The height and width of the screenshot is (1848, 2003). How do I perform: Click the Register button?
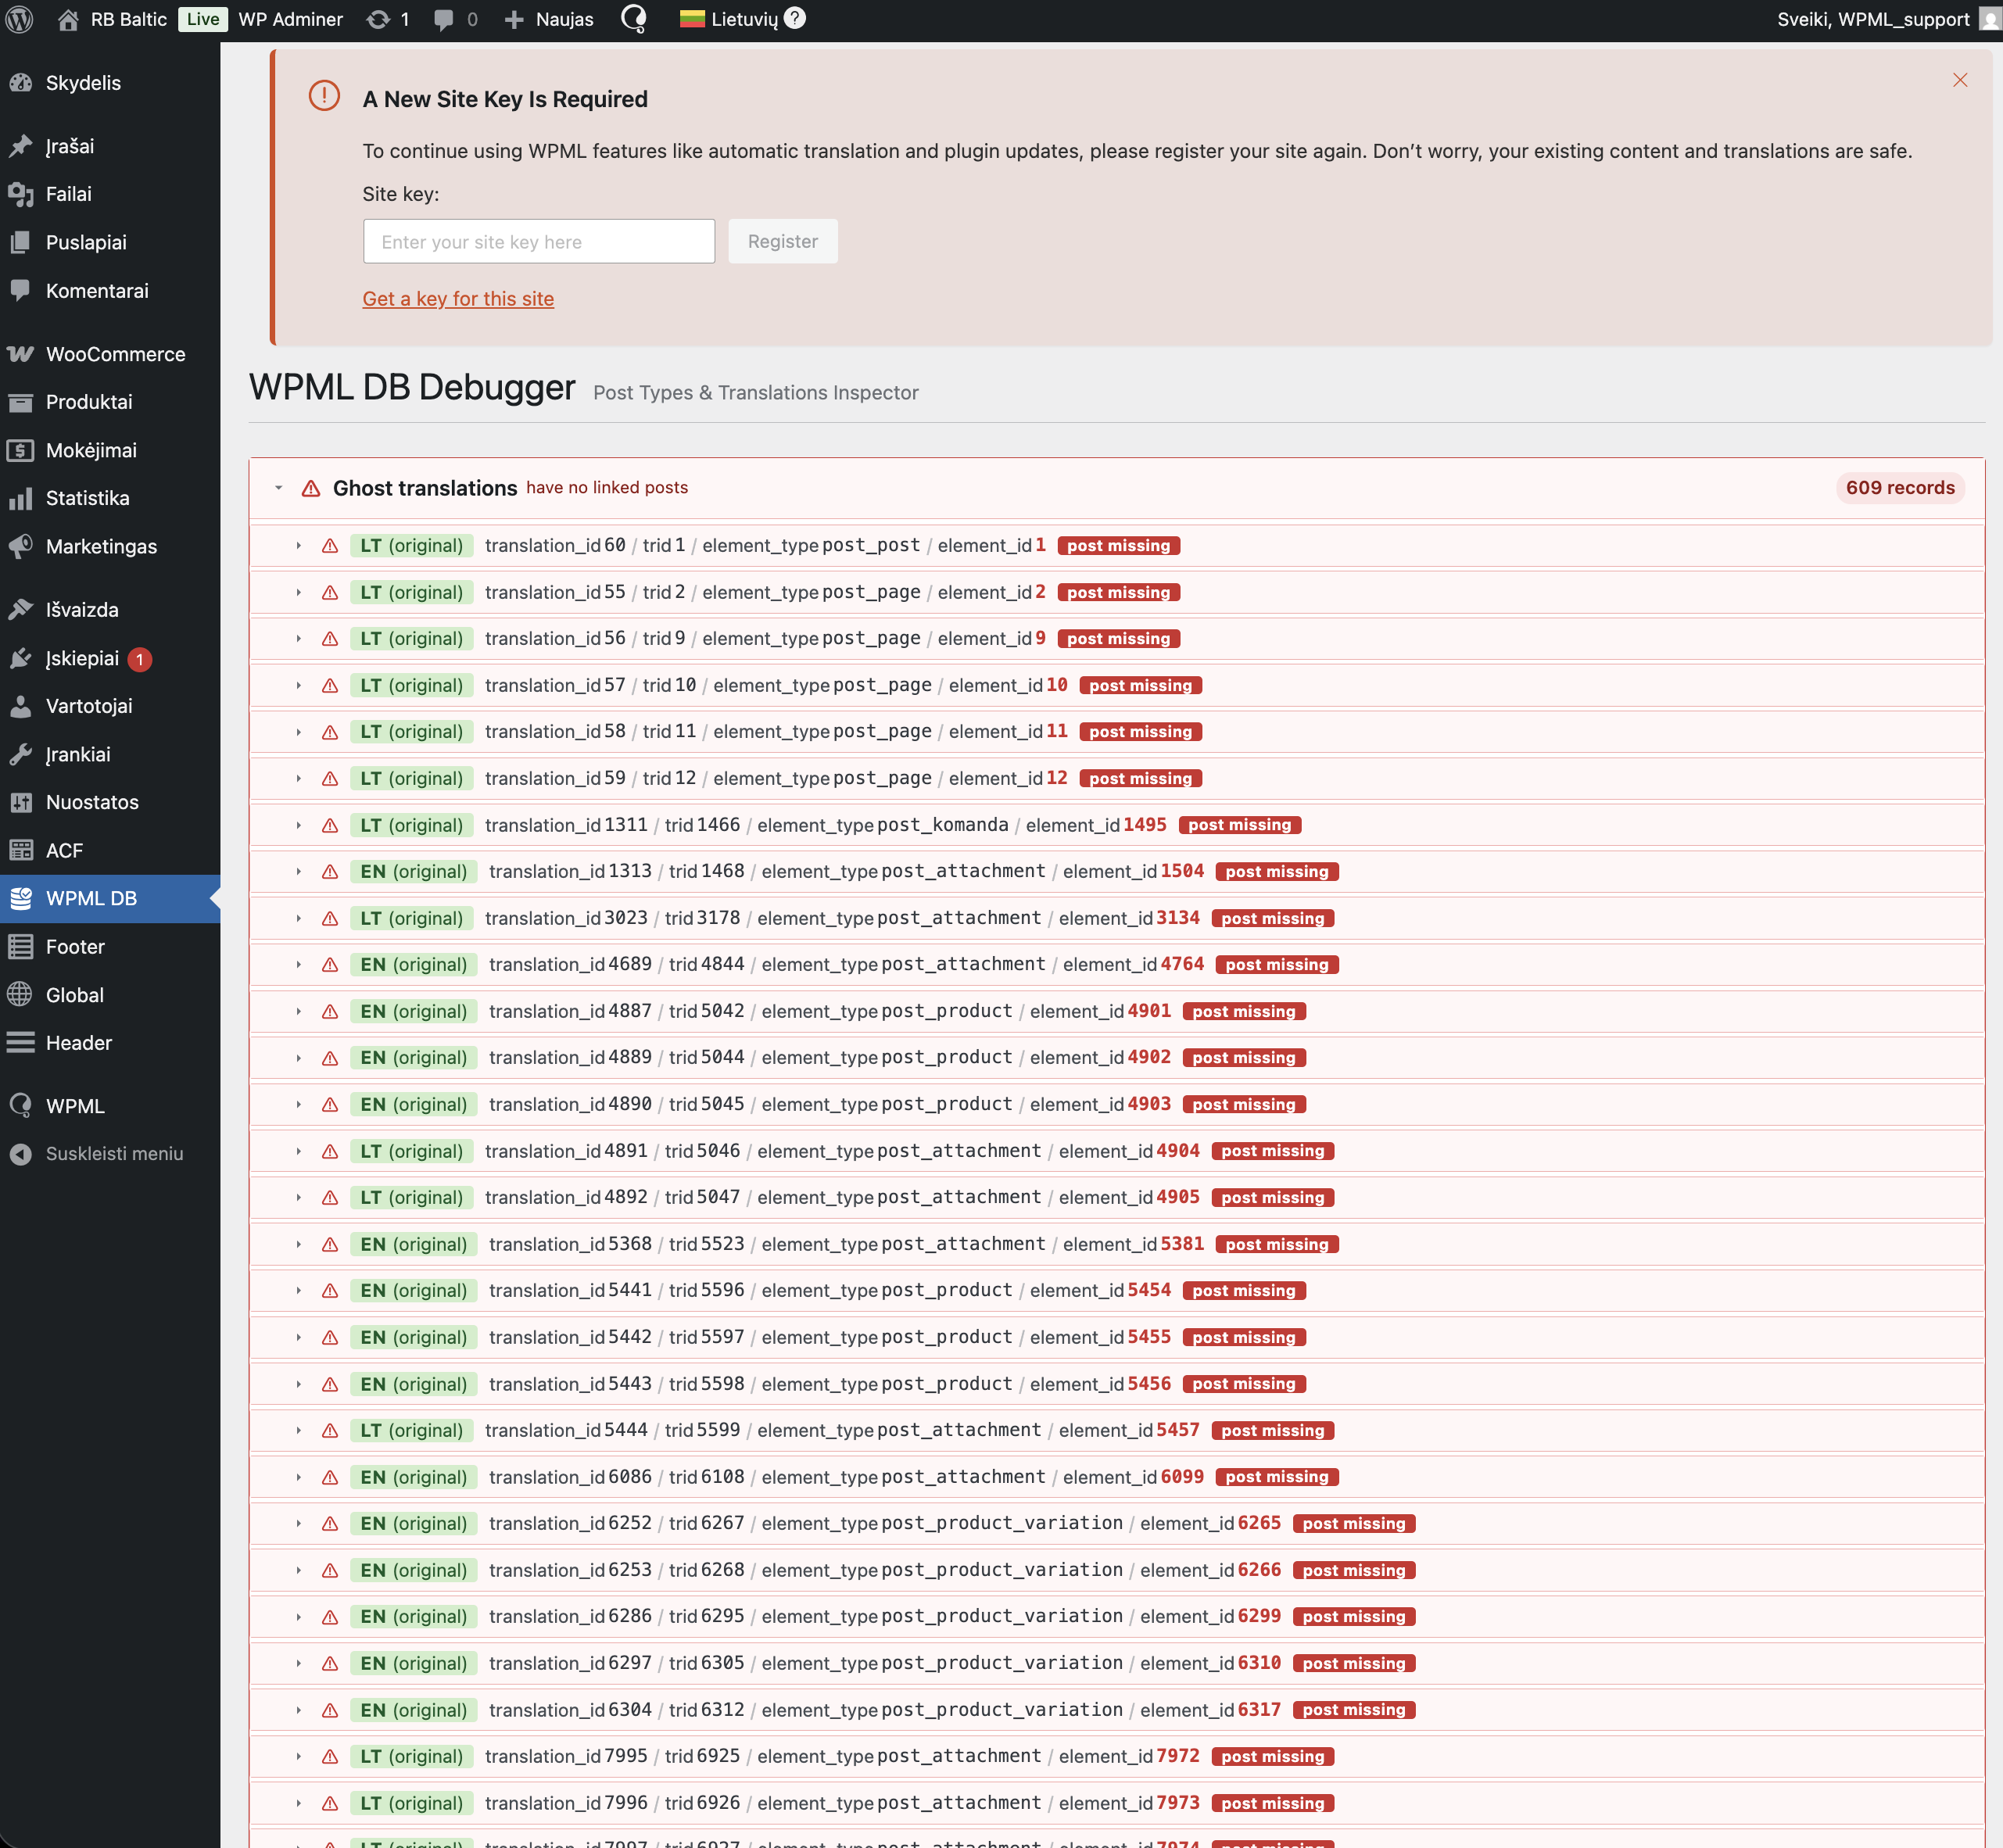782,241
